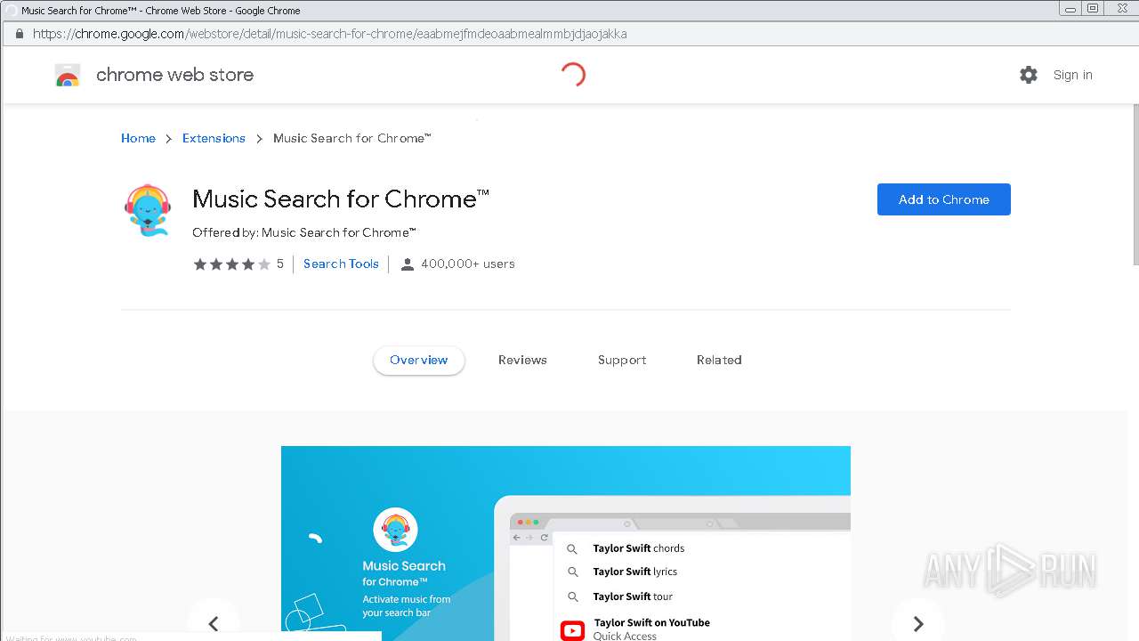Click the rating count '5'
The image size is (1139, 641).
(x=280, y=264)
